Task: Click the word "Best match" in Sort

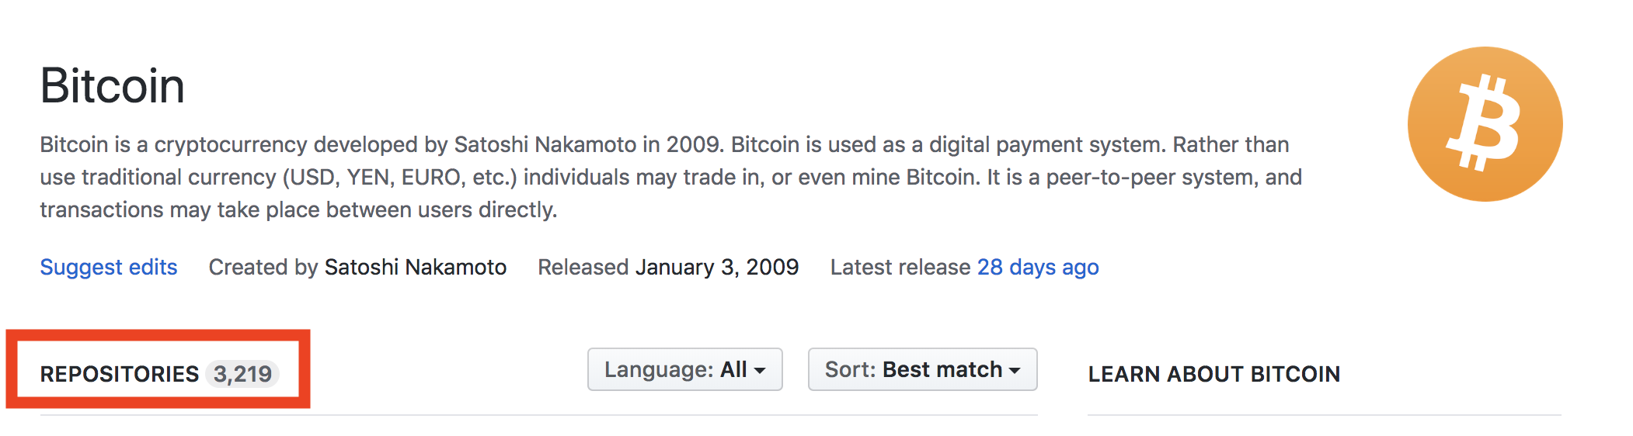Action: [942, 369]
